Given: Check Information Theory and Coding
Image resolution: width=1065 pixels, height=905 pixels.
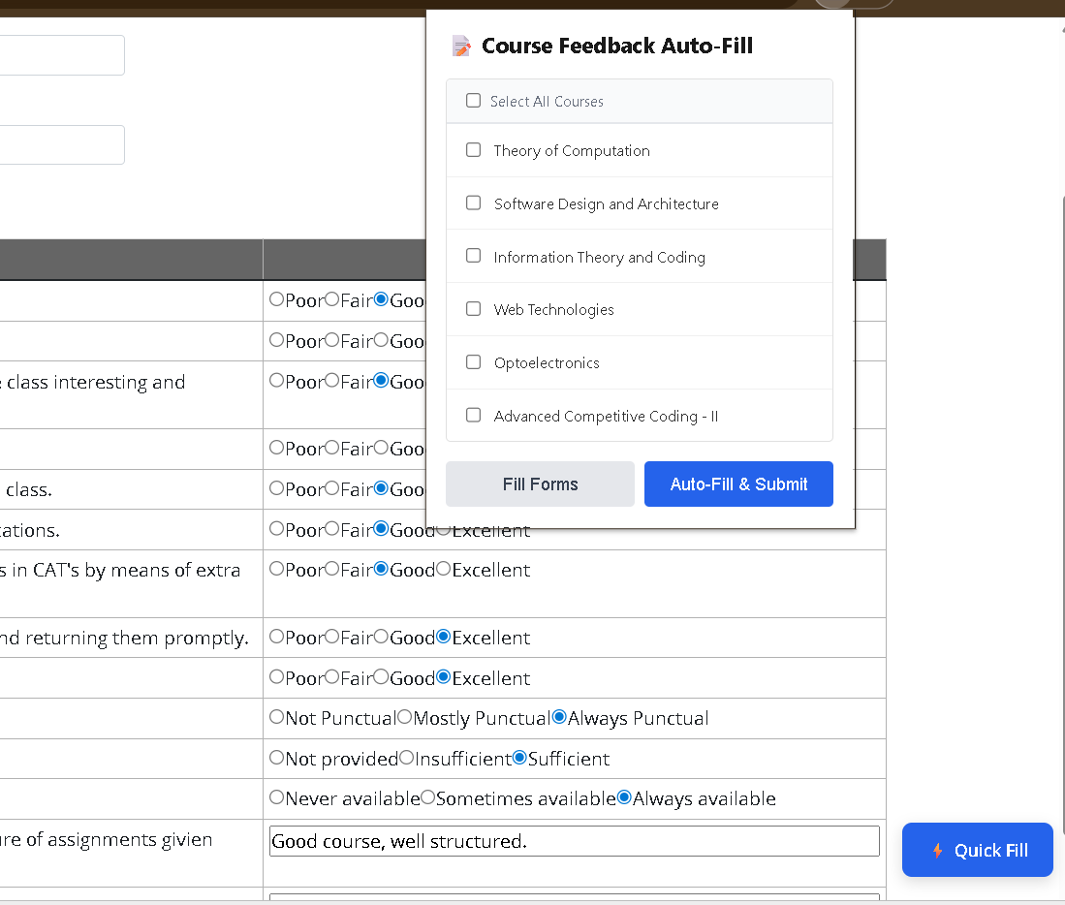Looking at the screenshot, I should point(473,255).
